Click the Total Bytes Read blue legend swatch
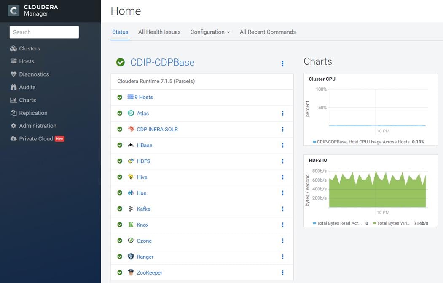The height and width of the screenshot is (283, 443). 314,223
